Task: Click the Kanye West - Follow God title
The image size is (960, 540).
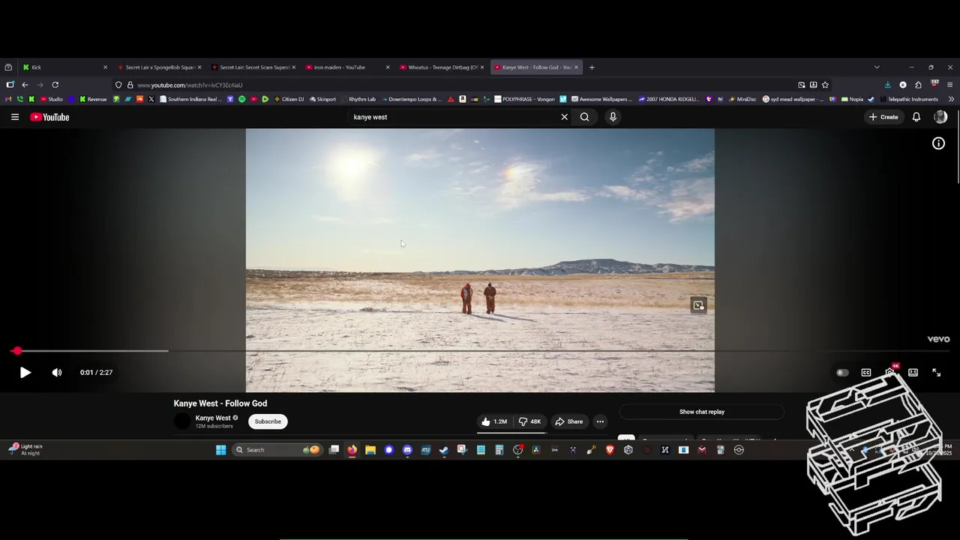Action: pyautogui.click(x=220, y=403)
